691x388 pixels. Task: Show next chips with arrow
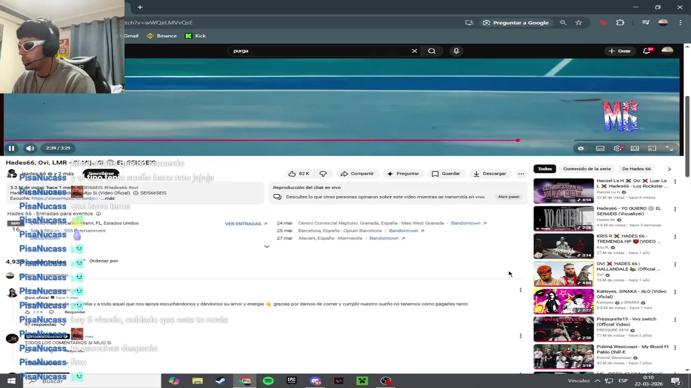[x=669, y=169]
